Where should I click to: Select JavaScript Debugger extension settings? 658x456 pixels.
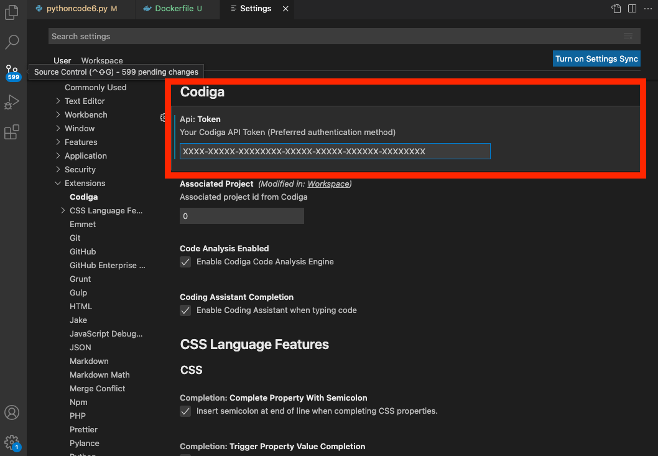[x=106, y=334]
